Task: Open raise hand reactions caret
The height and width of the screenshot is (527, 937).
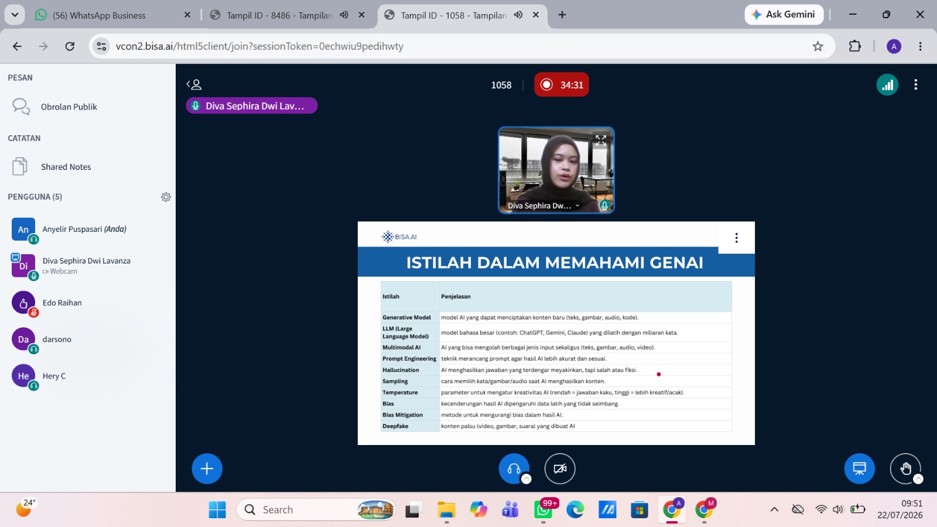Action: click(x=918, y=479)
